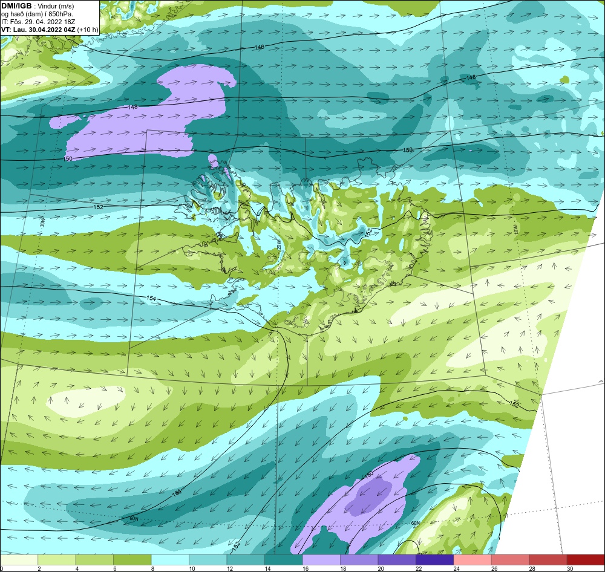
Task: Select the "og hæð (dam) í 850hPa." text
Action: (37, 15)
